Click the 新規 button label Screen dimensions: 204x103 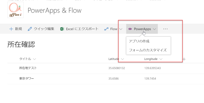18,29
